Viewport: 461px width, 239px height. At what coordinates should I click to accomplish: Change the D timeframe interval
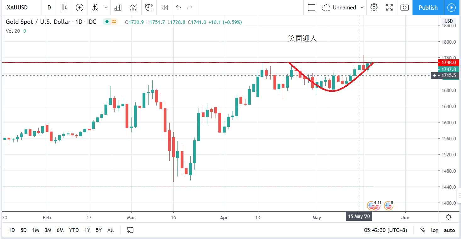(x=49, y=8)
